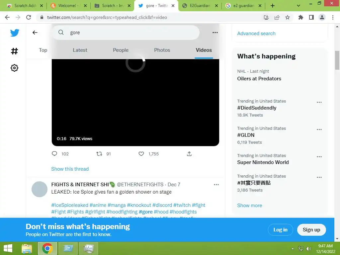340x255 pixels.
Task: Like the tweet with 1,755 likes
Action: [x=141, y=154]
